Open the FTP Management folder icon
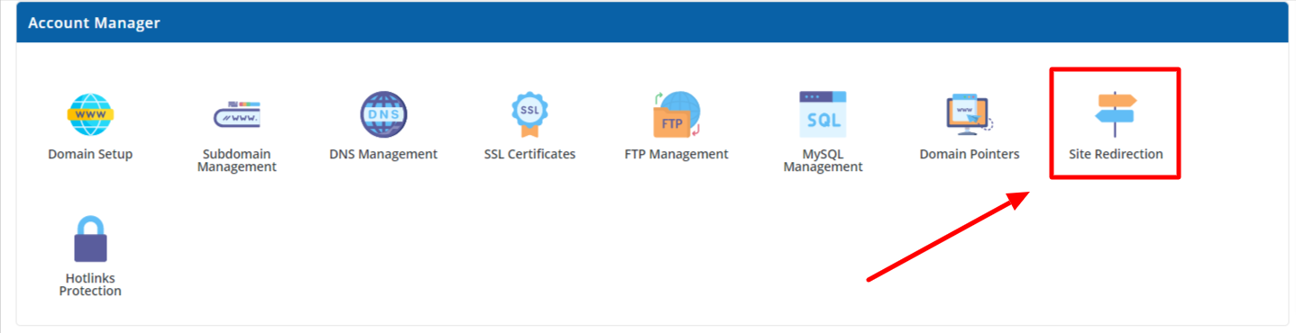This screenshot has height=333, width=1296. click(676, 114)
